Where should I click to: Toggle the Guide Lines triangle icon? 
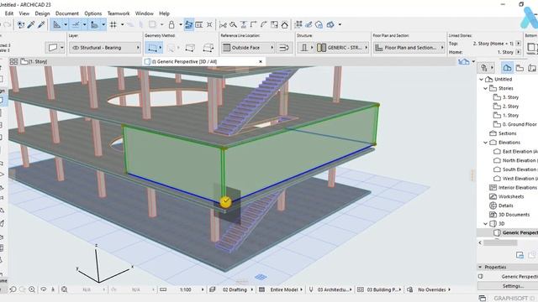coord(56,24)
